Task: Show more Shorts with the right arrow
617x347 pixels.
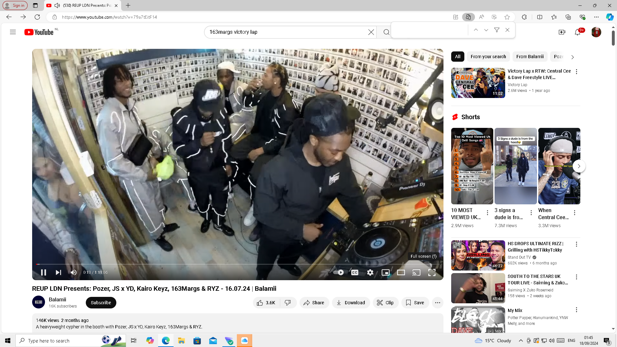Action: [x=579, y=166]
